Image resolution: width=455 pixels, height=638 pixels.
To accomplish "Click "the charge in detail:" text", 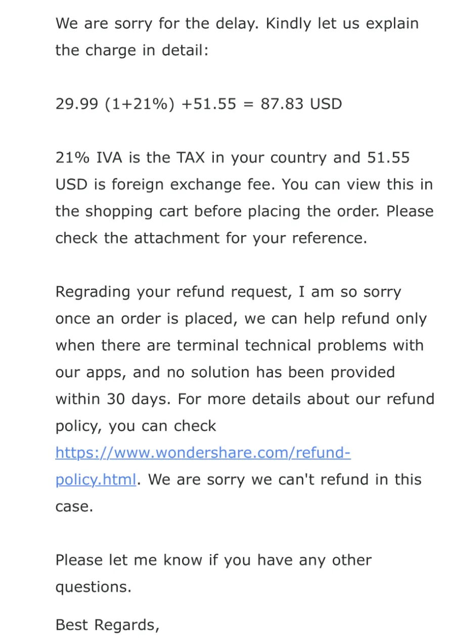I will point(131,50).
